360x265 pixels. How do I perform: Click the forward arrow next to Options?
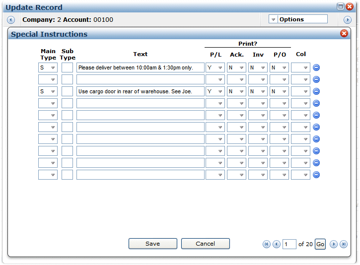[348, 20]
